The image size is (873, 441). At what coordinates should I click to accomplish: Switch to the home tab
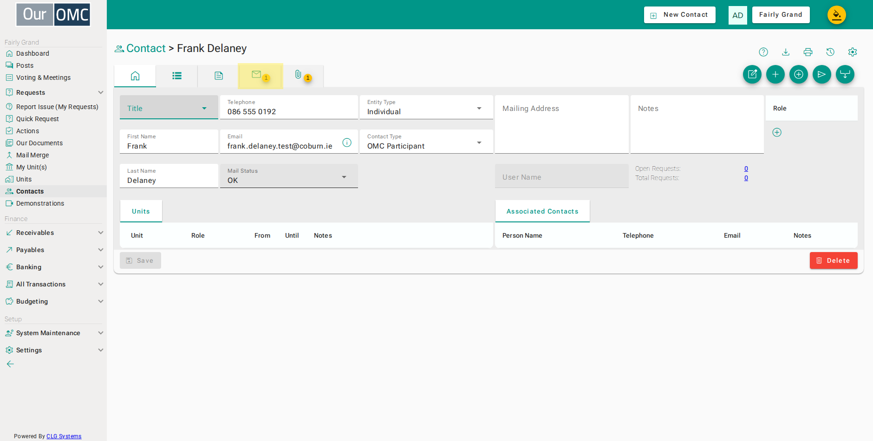[135, 76]
